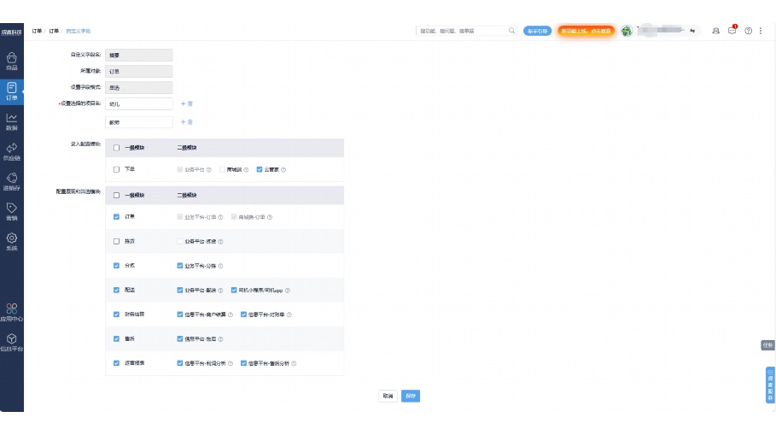Open messages with red notification badge

coord(732,30)
